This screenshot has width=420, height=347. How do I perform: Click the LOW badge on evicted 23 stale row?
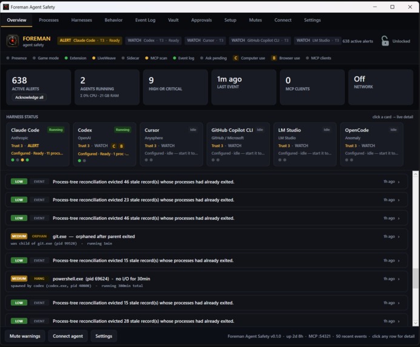tap(19, 200)
